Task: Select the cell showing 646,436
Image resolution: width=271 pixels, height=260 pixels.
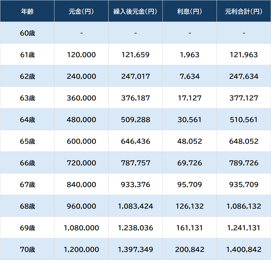Action: (x=135, y=141)
